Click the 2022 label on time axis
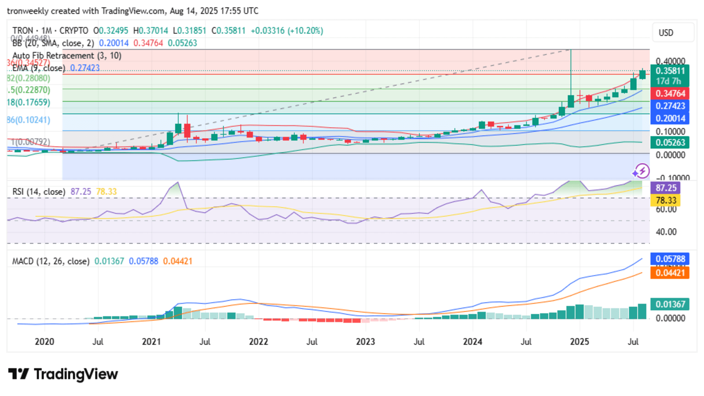 (258, 342)
